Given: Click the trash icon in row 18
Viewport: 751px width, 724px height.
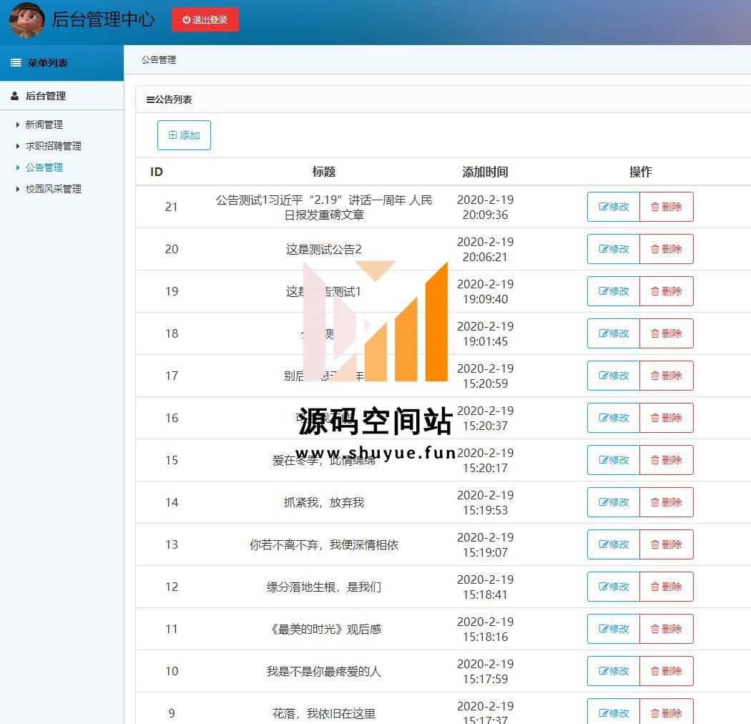Looking at the screenshot, I should click(x=654, y=333).
